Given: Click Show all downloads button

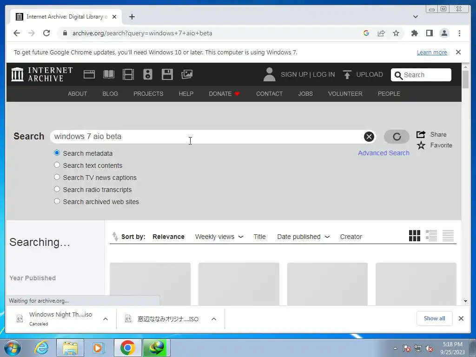Looking at the screenshot, I should (x=435, y=318).
